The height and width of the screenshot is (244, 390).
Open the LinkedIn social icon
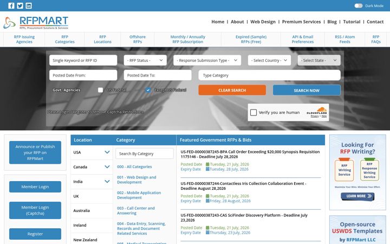[x=29, y=6]
